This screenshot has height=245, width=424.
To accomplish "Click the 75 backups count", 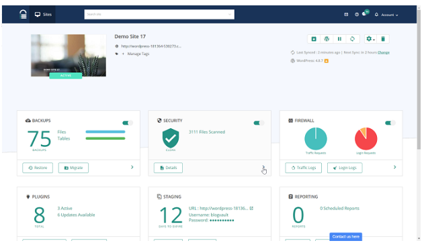I will (40, 138).
